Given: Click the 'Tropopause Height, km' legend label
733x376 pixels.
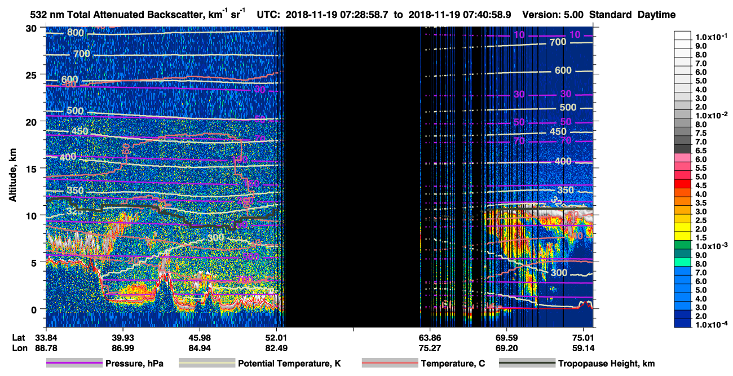Looking at the screenshot, I should click(607, 364).
